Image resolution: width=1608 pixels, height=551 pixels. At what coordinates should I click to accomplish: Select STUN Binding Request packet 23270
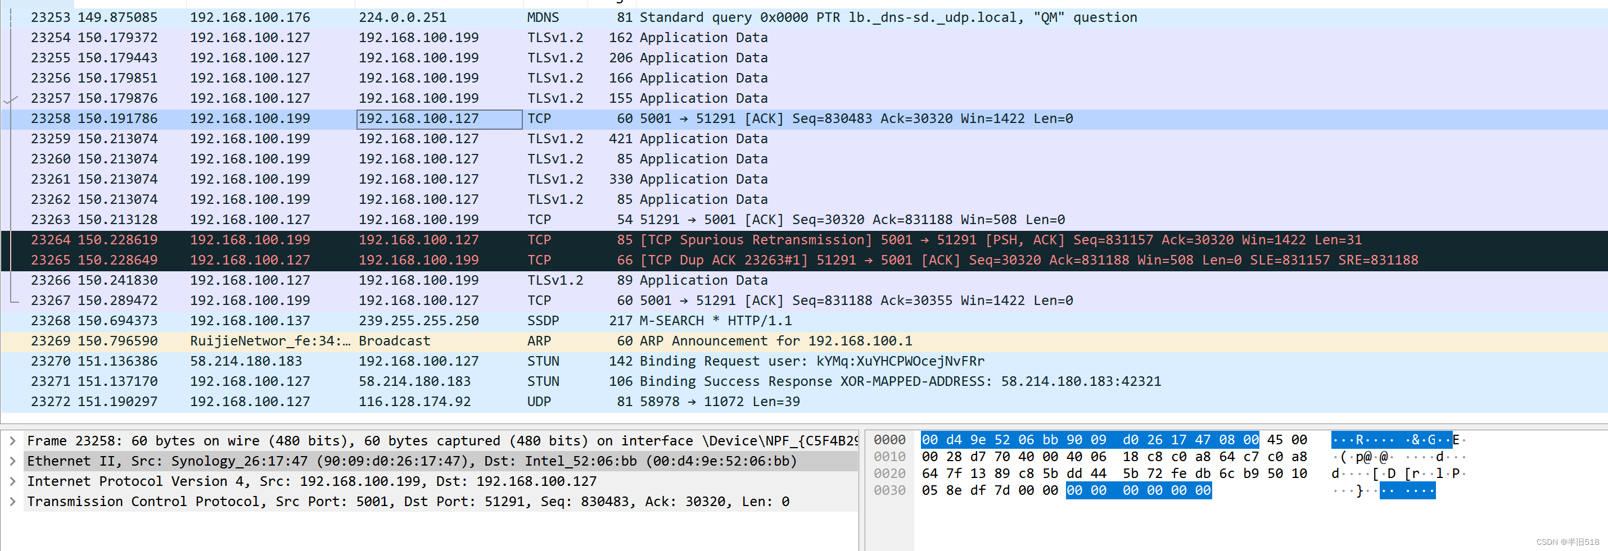pos(804,362)
